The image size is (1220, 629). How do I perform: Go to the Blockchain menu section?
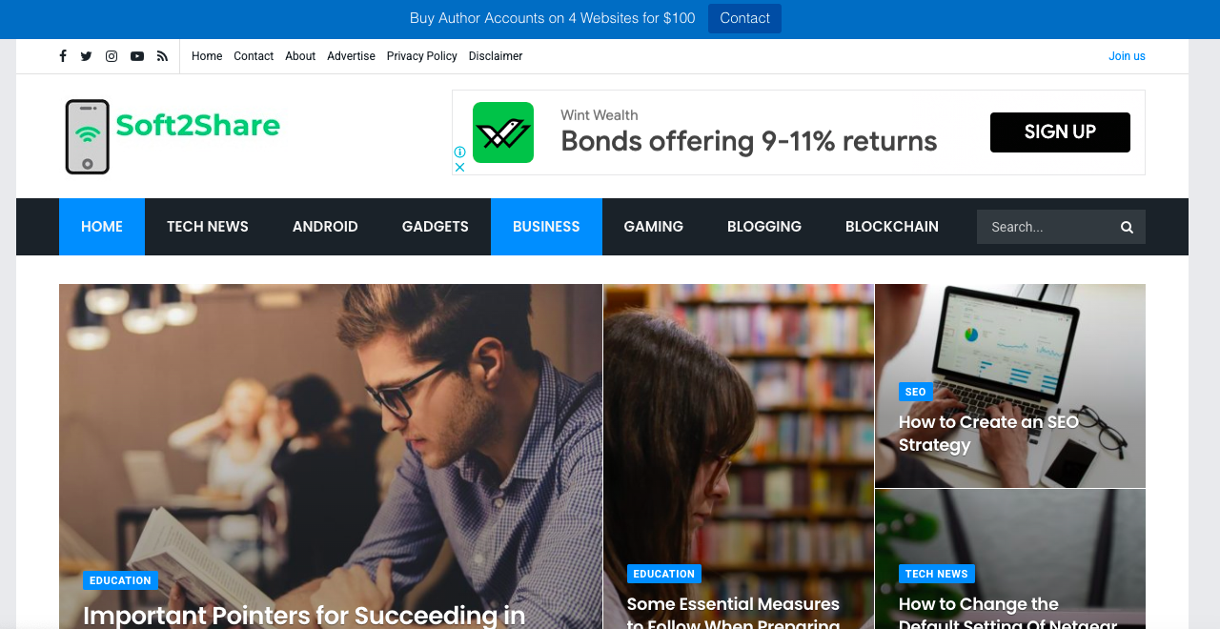[x=892, y=227]
